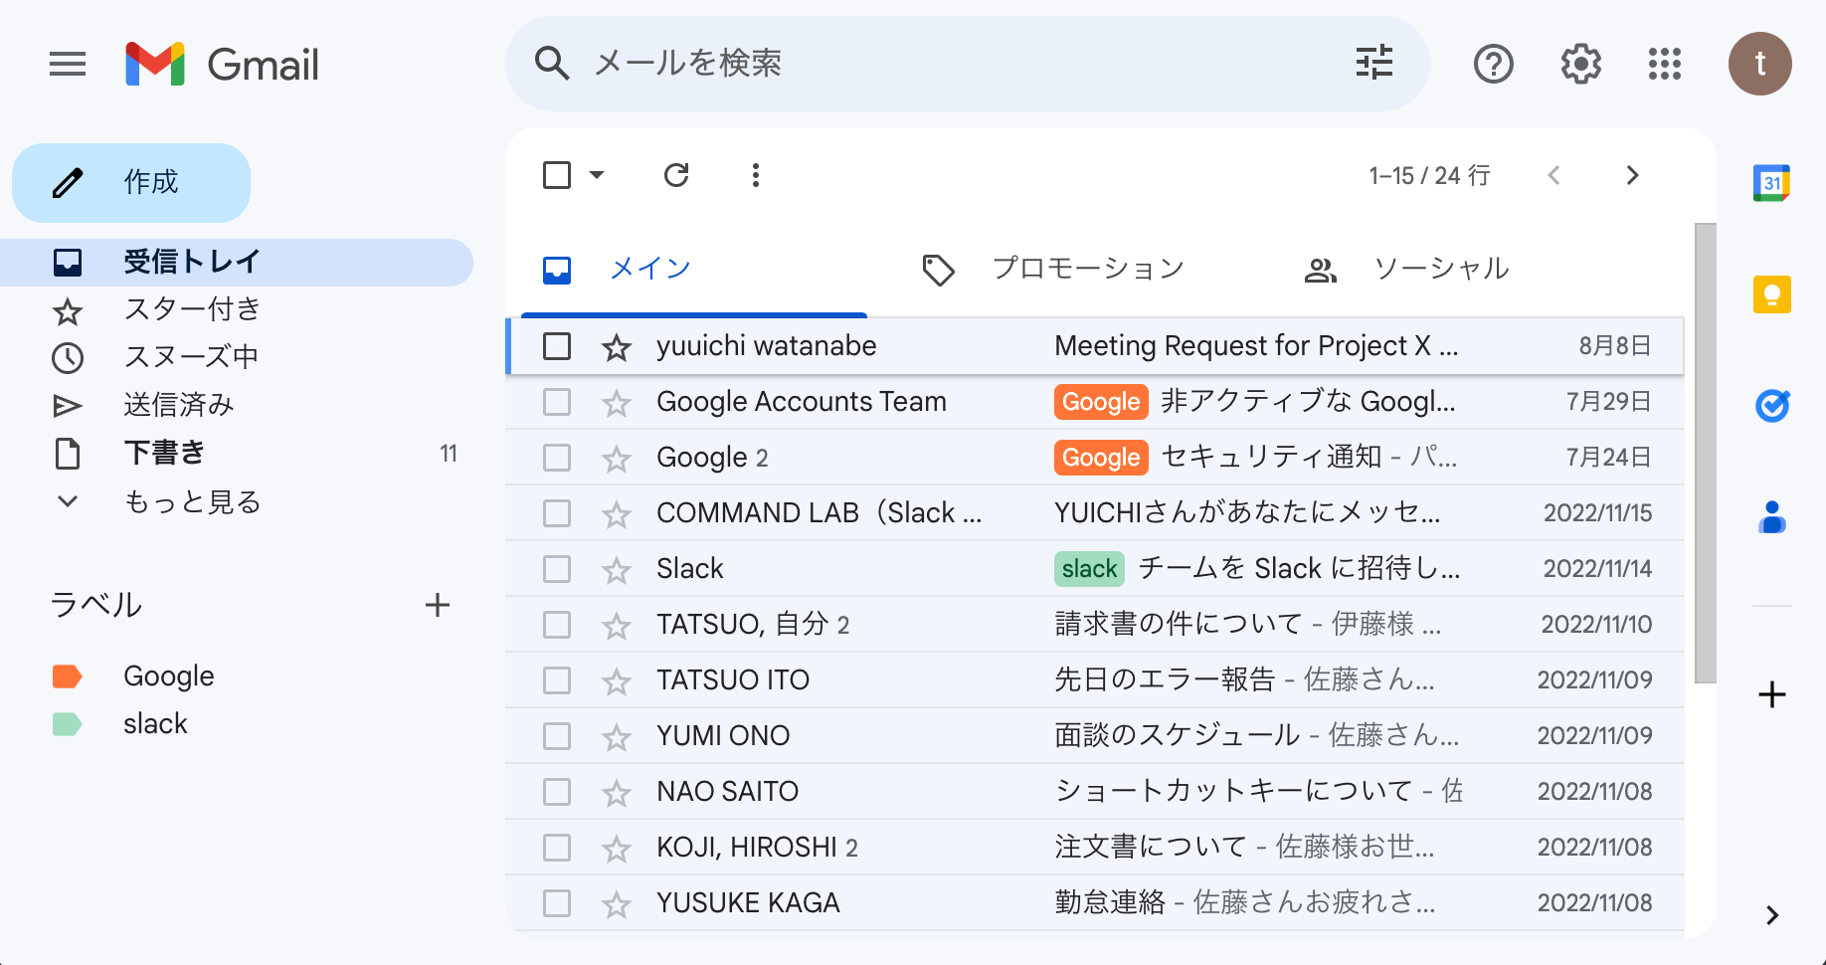Open the slack label in sidebar
Image resolution: width=1826 pixels, height=965 pixels.
(x=155, y=724)
